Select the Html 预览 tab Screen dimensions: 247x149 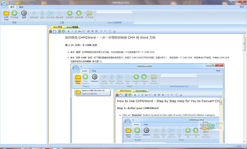(57, 27)
